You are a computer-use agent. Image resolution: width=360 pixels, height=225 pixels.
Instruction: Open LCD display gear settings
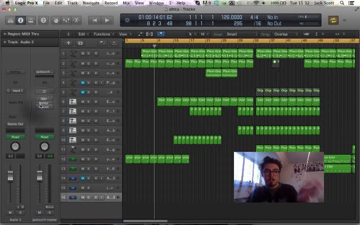click(x=127, y=20)
